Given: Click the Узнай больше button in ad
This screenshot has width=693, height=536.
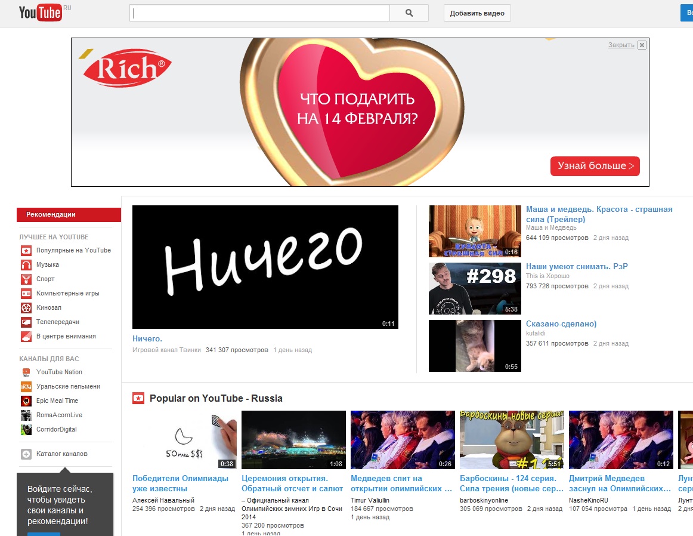Looking at the screenshot, I should click(x=595, y=166).
